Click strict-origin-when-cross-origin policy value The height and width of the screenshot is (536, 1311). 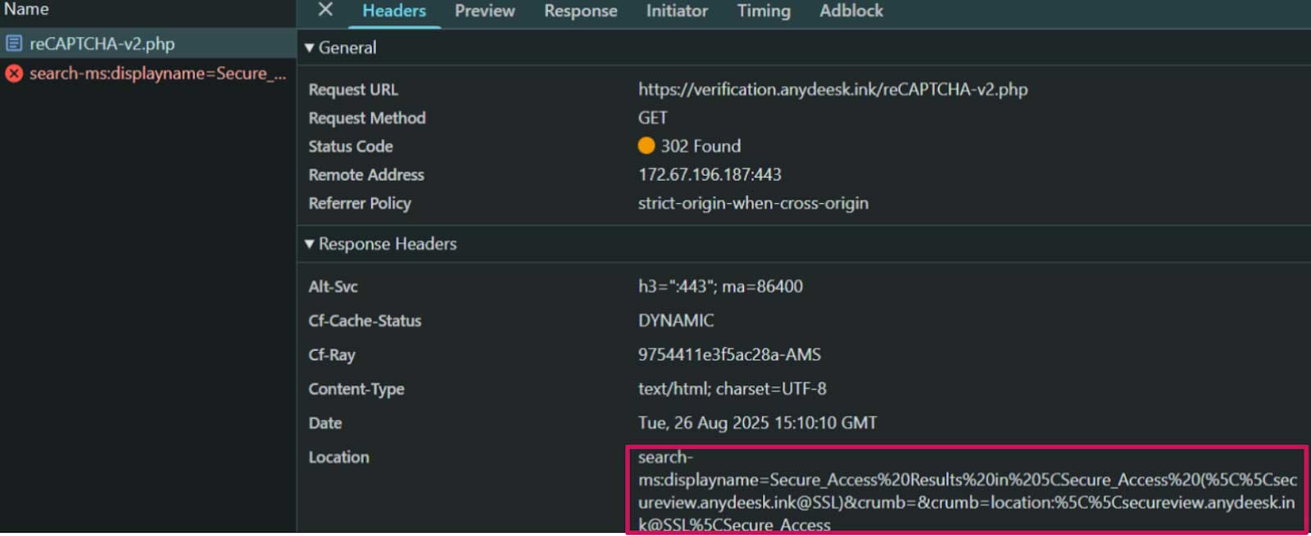pos(753,203)
